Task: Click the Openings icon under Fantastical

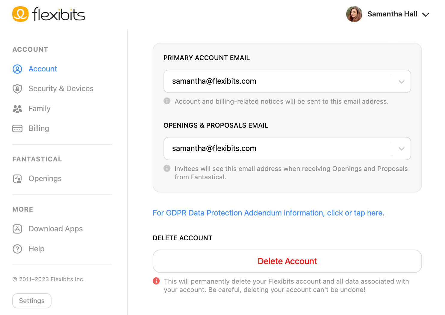Action: (17, 179)
